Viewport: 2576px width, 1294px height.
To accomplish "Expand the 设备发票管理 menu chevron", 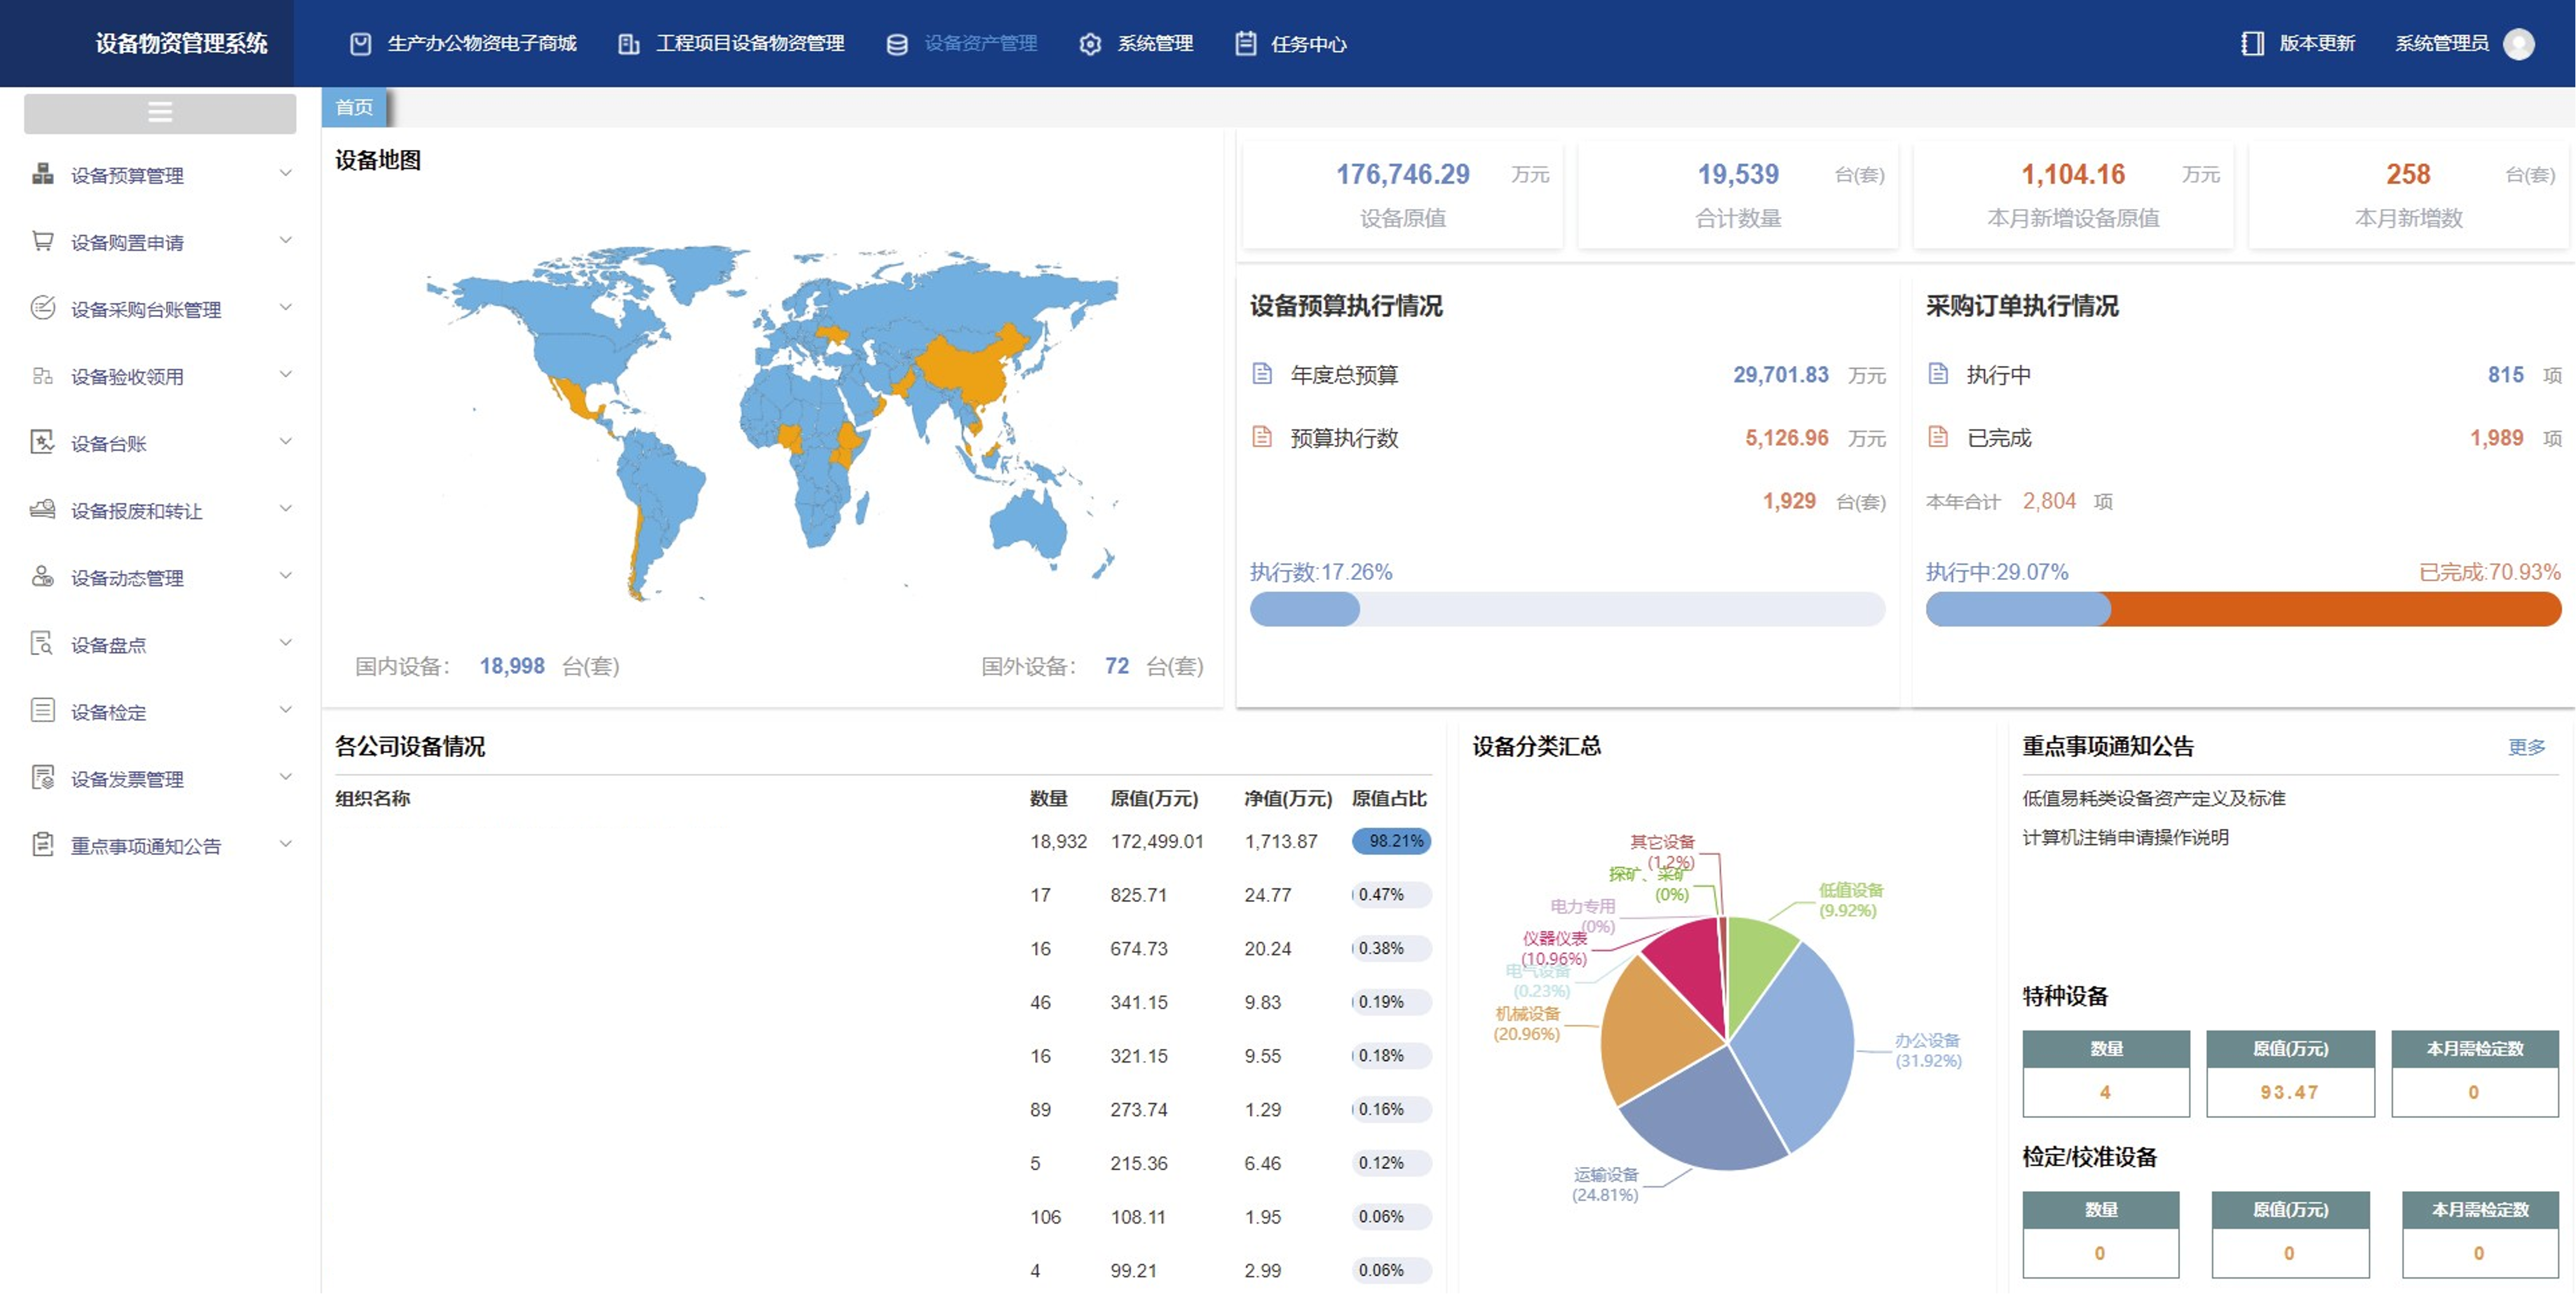I will 285,776.
